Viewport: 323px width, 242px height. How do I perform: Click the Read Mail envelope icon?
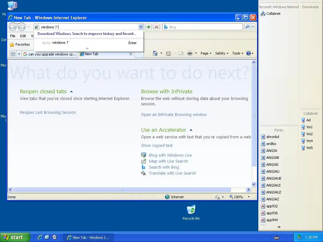pyautogui.click(x=181, y=53)
